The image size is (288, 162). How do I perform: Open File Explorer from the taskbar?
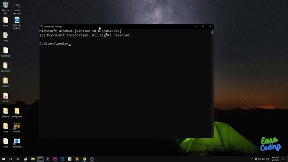(33, 159)
